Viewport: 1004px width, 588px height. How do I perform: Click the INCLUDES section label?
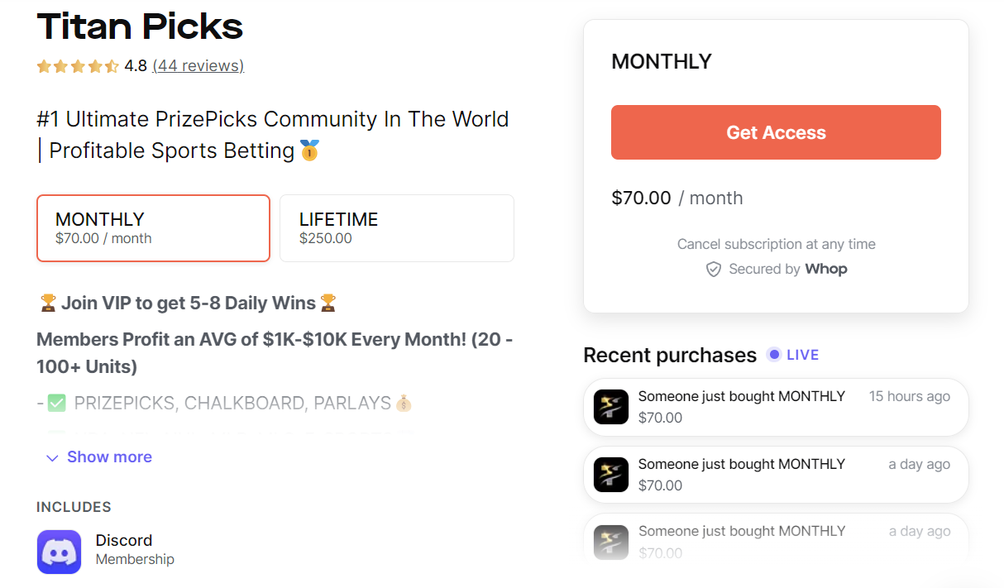tap(73, 506)
